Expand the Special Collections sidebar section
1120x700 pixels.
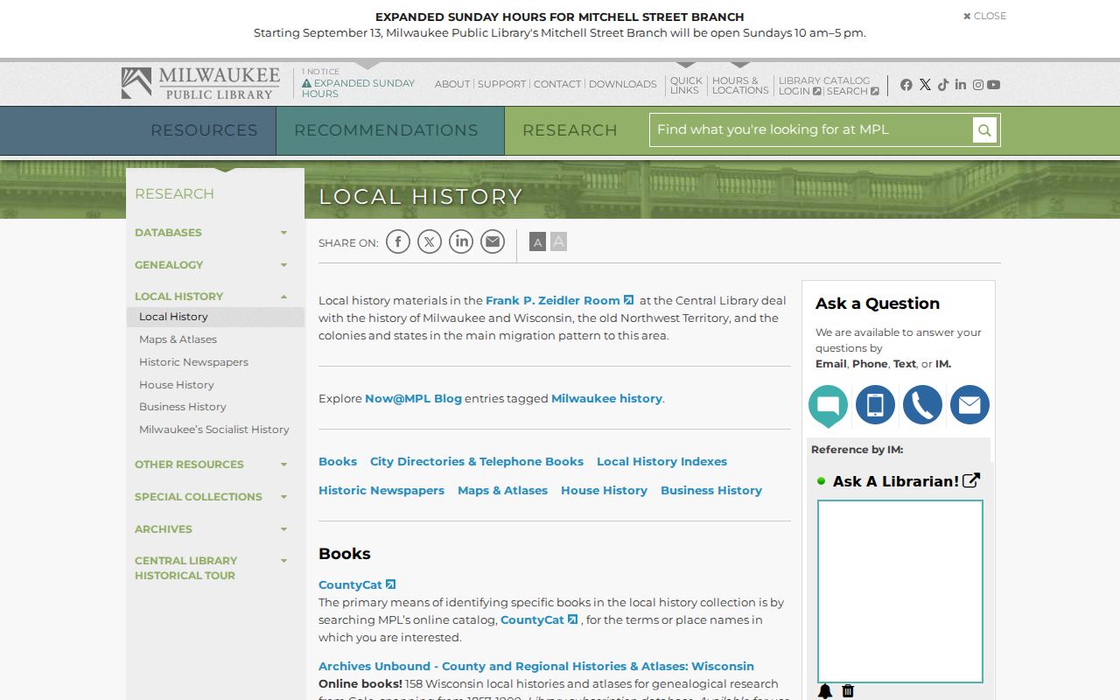[283, 497]
